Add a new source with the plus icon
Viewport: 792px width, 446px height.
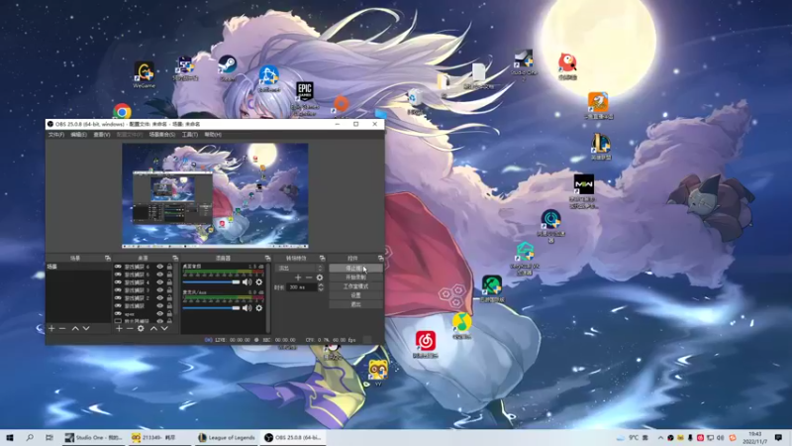tap(119, 329)
